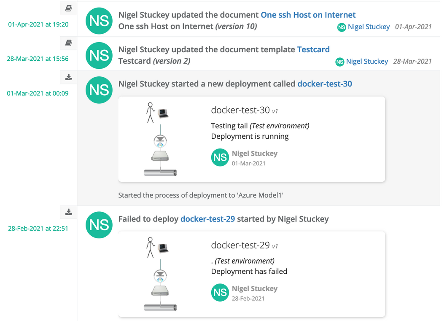Screen dimensions: 447x321
Task: Click the document icon beside the 28-Mar-2021 entry
Action: [x=69, y=43]
